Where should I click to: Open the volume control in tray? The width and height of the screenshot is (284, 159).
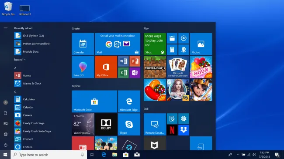254,155
